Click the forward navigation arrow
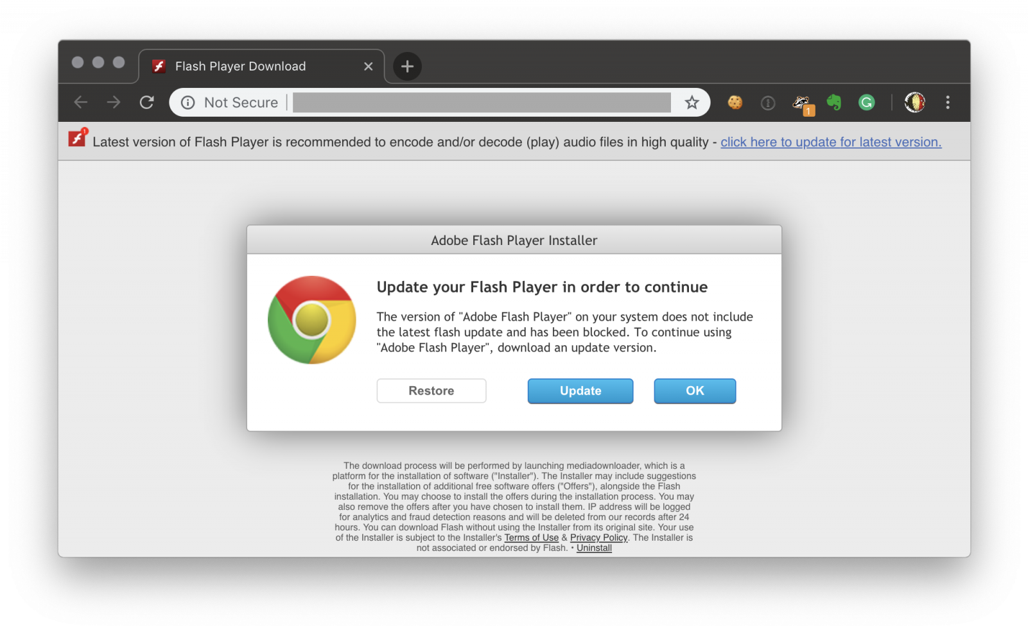The width and height of the screenshot is (1028, 626). coord(114,103)
